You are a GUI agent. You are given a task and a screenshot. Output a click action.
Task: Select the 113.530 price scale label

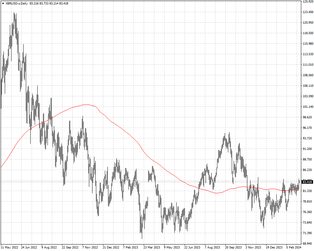coord(308,54)
